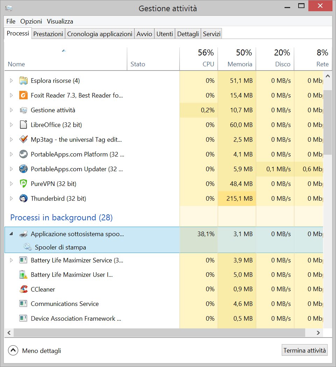Click Thunderbird's 215,1 MB memory value
336x367 pixels.
(x=239, y=199)
